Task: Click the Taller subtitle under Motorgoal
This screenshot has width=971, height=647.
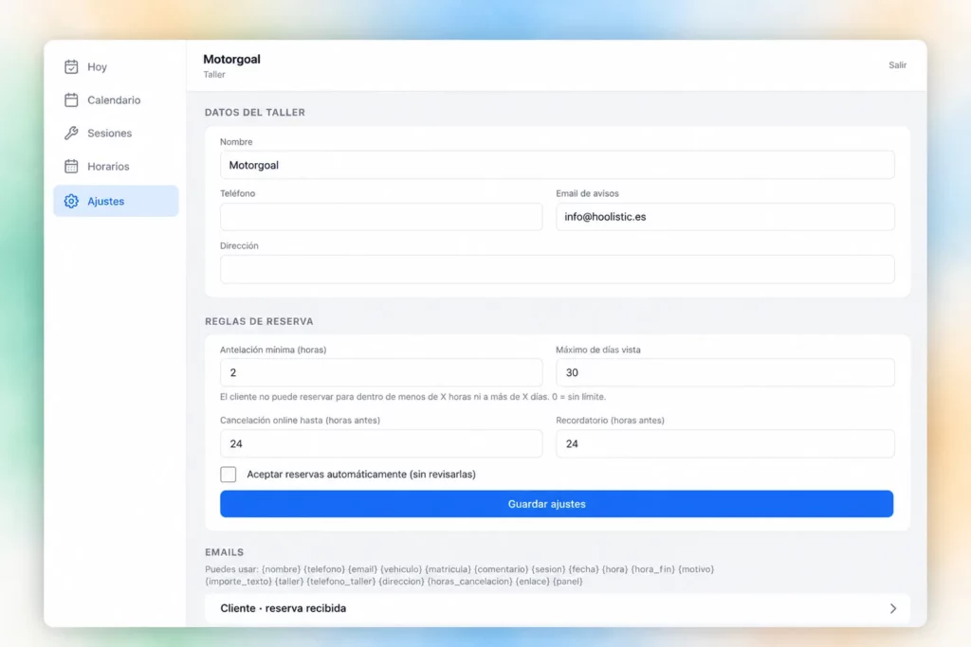Action: coord(214,74)
